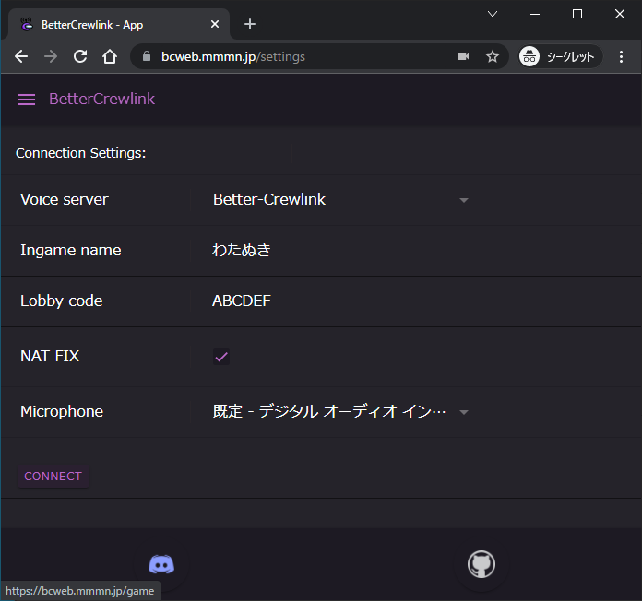Open the Chrome three-dot menu
This screenshot has width=642, height=601.
click(621, 56)
